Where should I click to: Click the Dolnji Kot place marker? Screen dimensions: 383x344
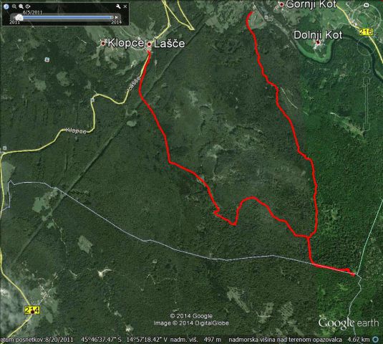[x=318, y=42]
